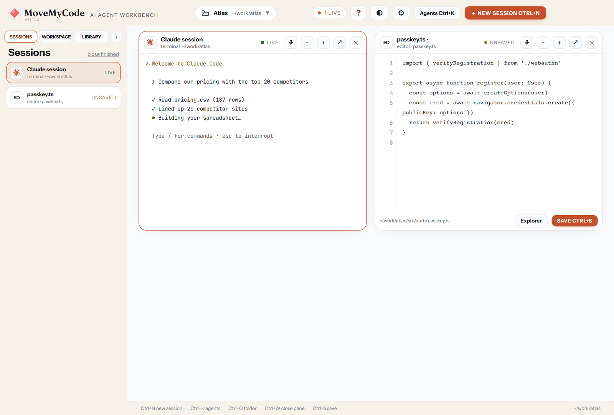Click the UNSAVED status in editor header
The height and width of the screenshot is (415, 614).
pos(499,43)
